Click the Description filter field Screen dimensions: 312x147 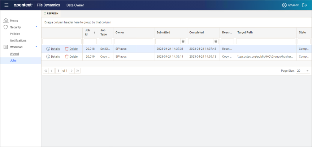tap(227, 41)
